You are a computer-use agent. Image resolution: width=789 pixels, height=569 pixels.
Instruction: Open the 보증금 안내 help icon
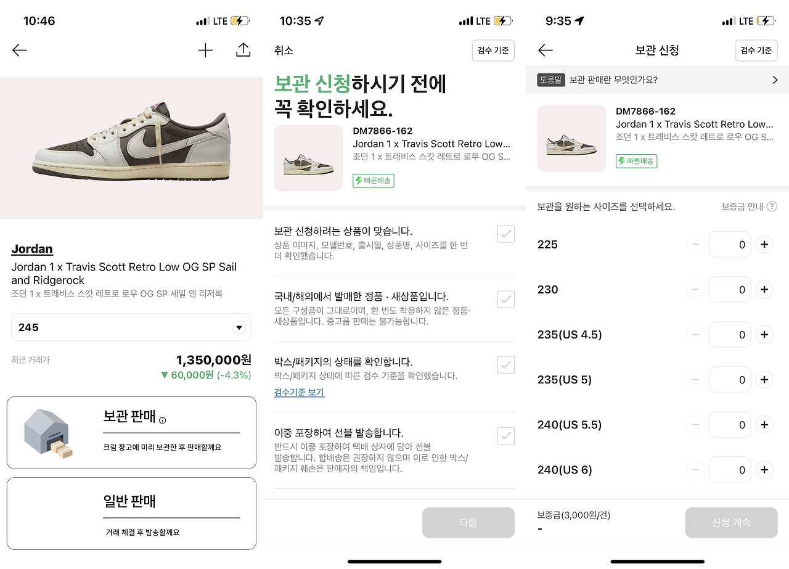coord(772,207)
